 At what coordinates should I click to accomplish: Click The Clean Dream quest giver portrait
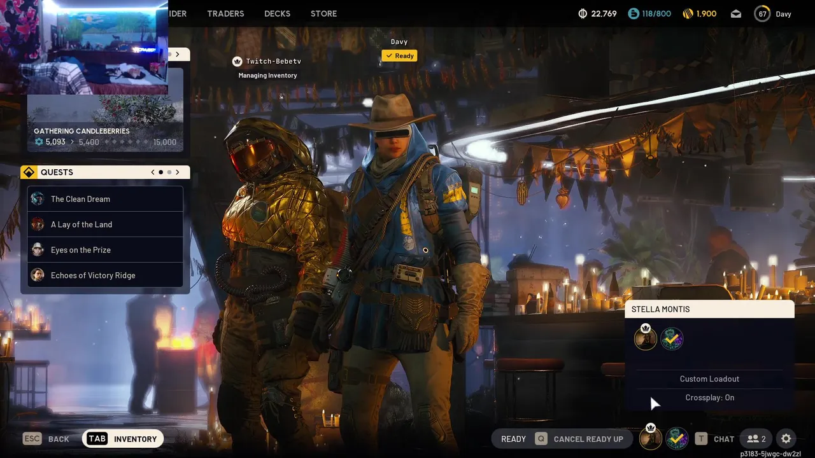tap(38, 199)
